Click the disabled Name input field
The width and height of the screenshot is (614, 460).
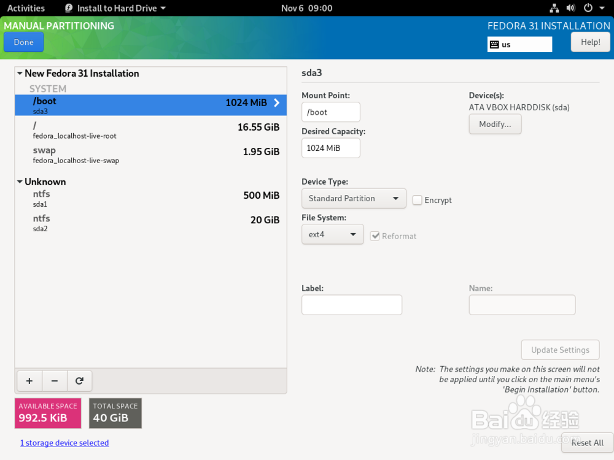(x=522, y=305)
